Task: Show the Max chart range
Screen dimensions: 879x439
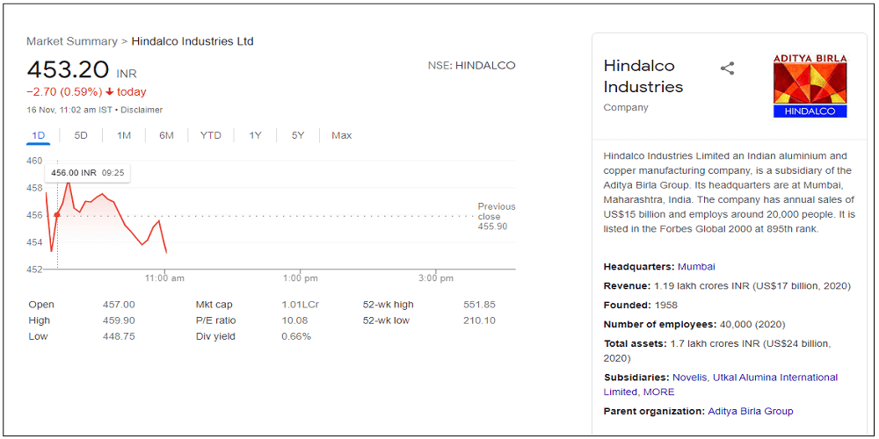Action: coord(341,135)
